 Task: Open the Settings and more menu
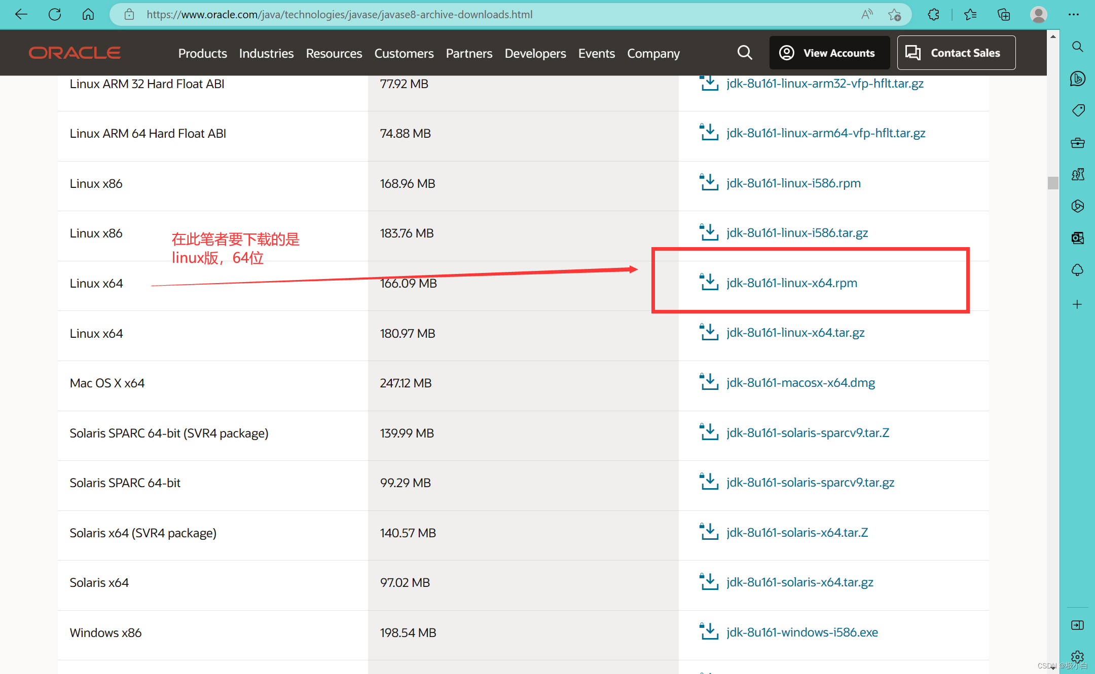coord(1074,14)
